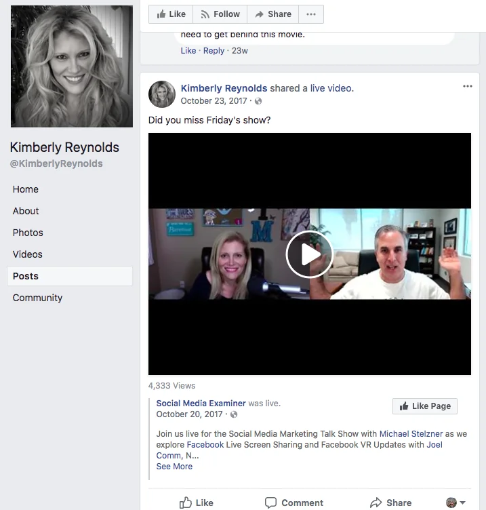Click the 4,333 Views count
Viewport: 486px width, 510px height.
[171, 386]
